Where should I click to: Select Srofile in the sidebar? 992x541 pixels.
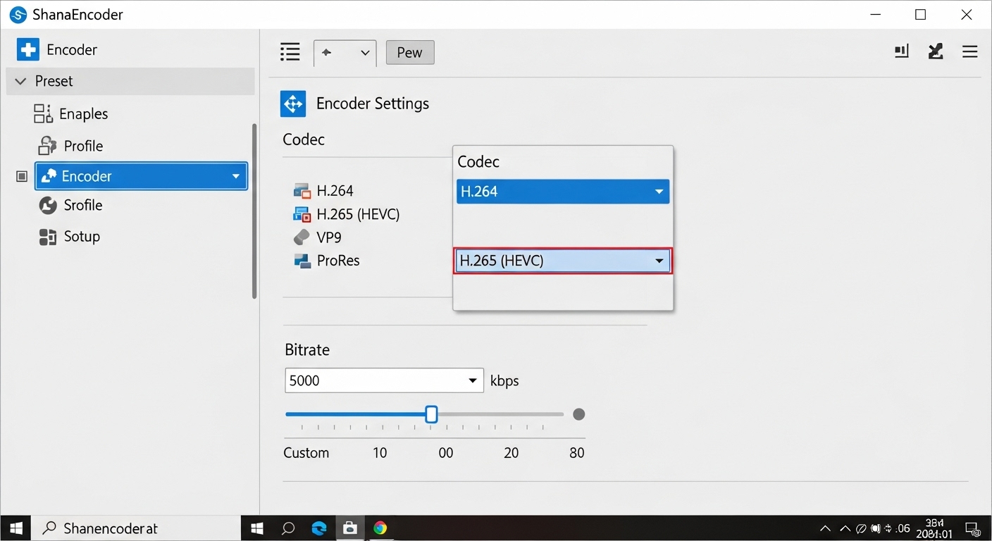coord(83,205)
